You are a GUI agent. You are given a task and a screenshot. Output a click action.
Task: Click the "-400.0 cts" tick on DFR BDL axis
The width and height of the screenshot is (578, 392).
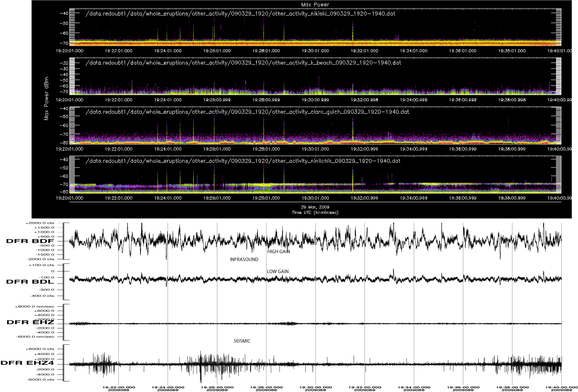point(41,296)
